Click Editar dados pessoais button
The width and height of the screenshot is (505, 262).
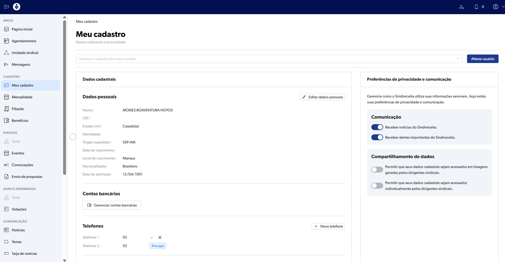[x=322, y=97]
